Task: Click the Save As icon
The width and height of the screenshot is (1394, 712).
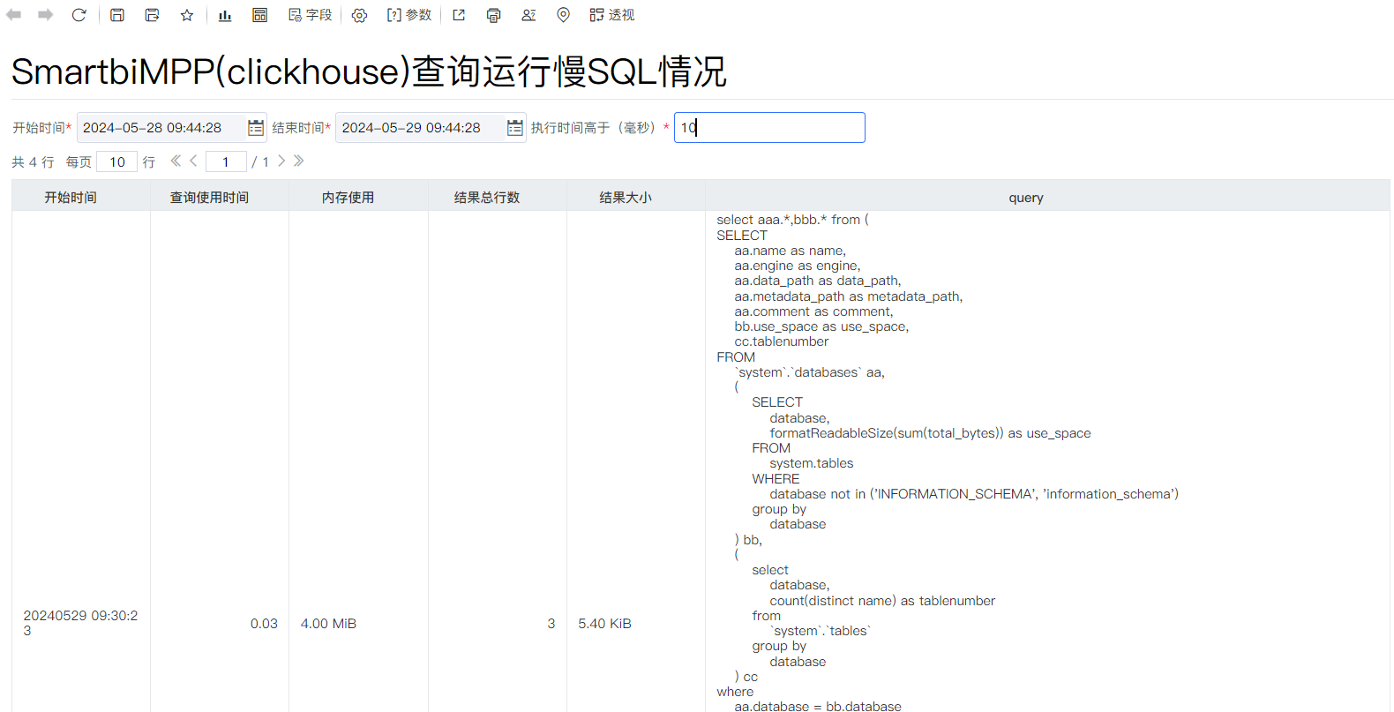Action: coord(152,15)
